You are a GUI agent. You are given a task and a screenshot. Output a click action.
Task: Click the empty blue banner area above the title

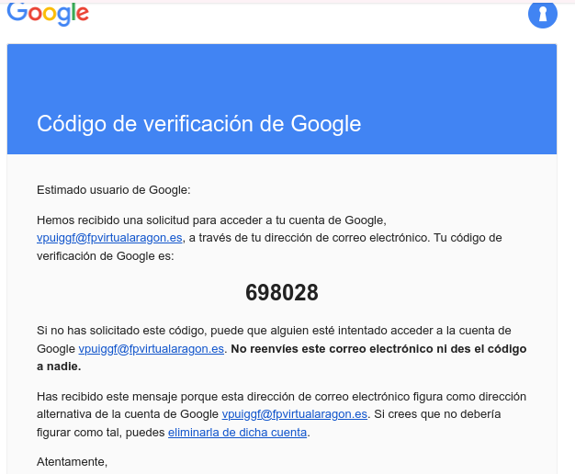tap(282, 75)
